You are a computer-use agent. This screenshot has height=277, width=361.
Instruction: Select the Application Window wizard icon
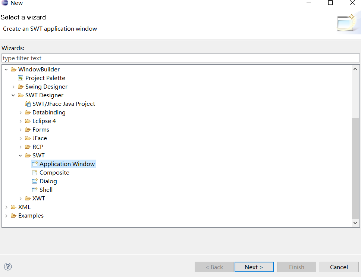click(34, 164)
